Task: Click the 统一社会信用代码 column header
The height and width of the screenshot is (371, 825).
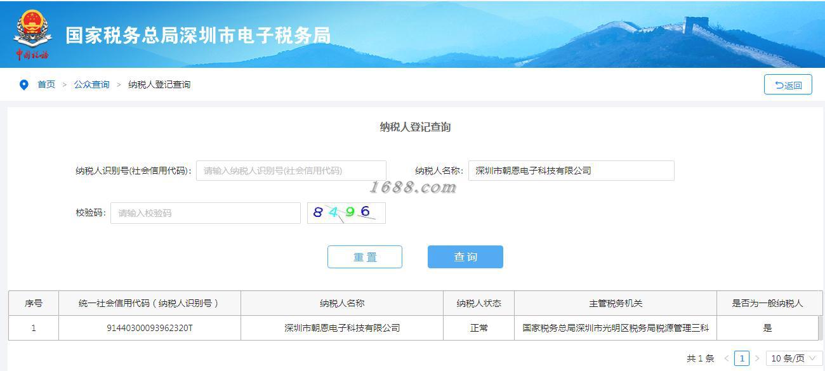Action: pyautogui.click(x=150, y=303)
